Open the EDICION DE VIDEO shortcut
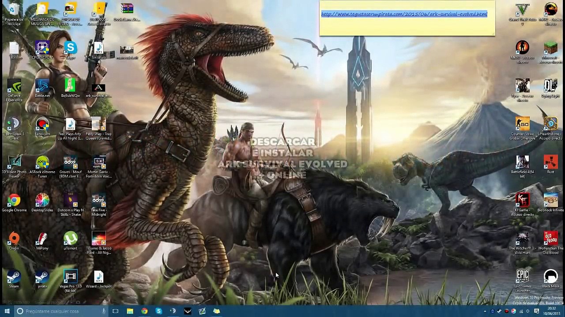565x317 pixels. point(70,15)
